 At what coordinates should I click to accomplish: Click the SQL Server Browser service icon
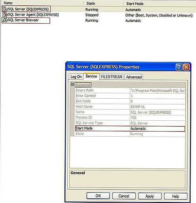click(x=5, y=20)
